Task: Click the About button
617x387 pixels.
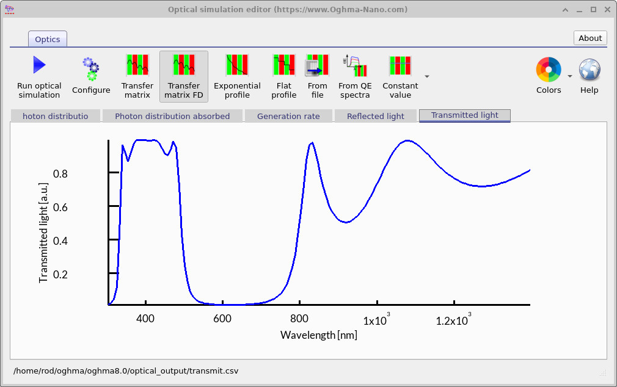Action: tap(590, 38)
